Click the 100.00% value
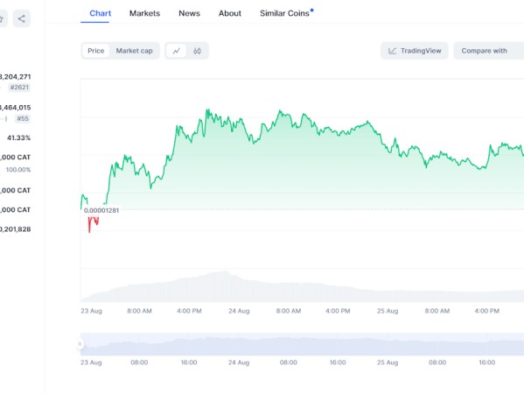The image size is (524, 394). coord(18,170)
